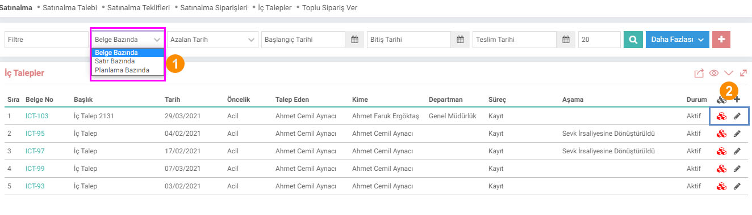The image size is (752, 215).
Task: Select Belge Bazında option in list
Action: click(128, 53)
